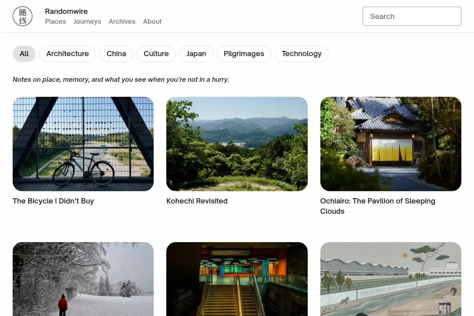Click the Randomwire site title

pyautogui.click(x=66, y=11)
